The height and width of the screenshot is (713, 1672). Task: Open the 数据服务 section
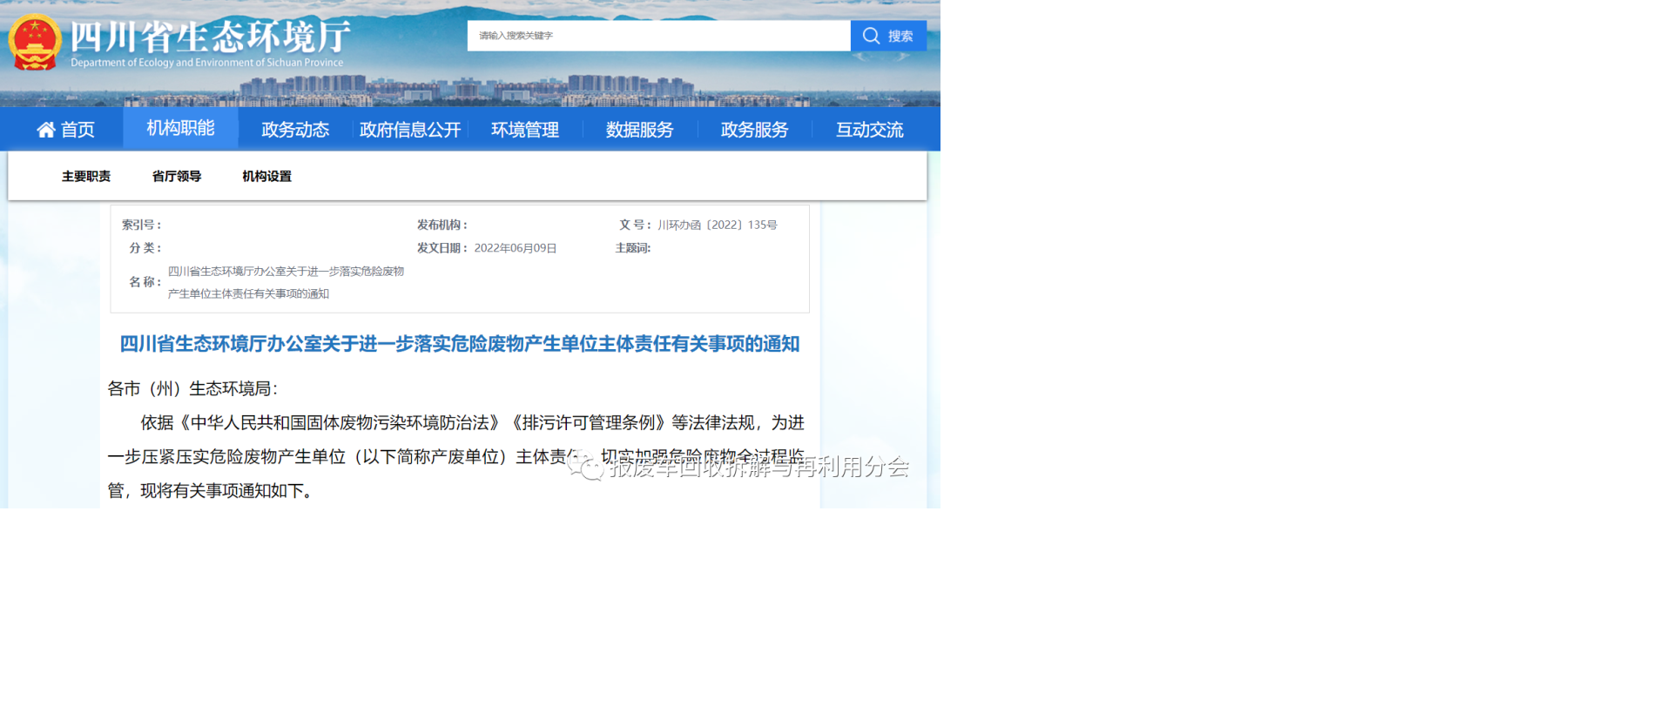640,130
